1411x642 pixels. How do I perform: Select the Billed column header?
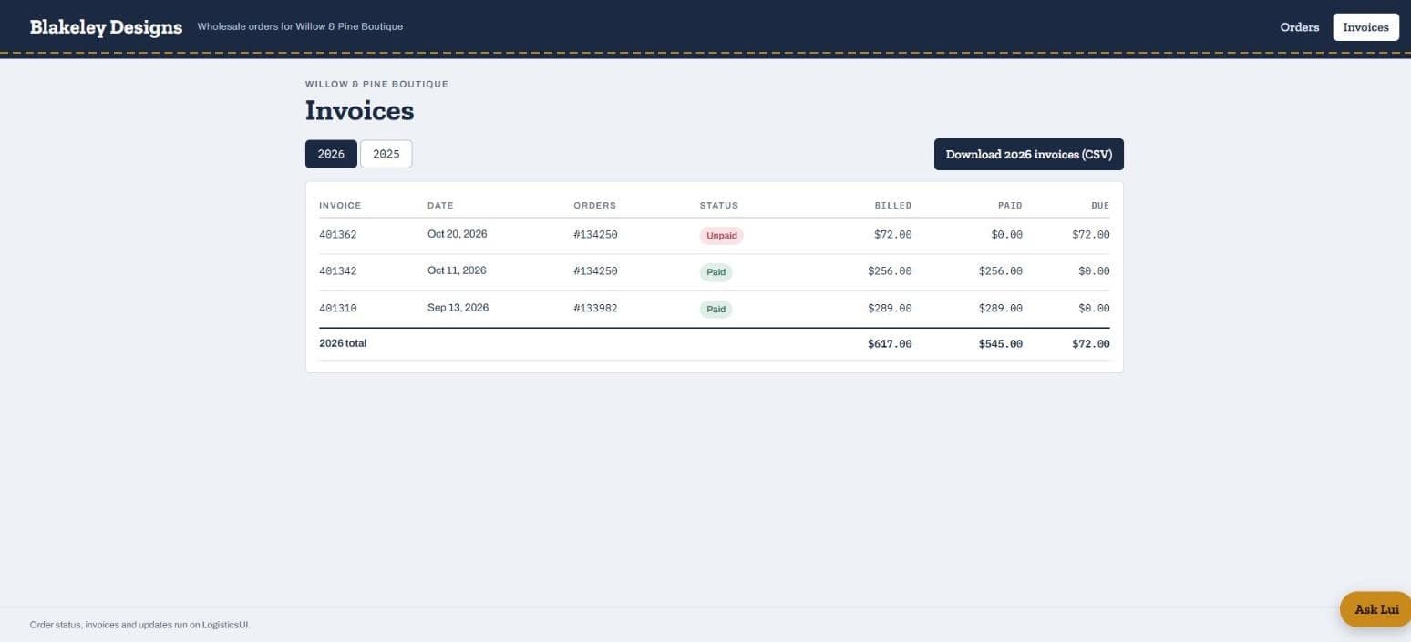(x=892, y=206)
